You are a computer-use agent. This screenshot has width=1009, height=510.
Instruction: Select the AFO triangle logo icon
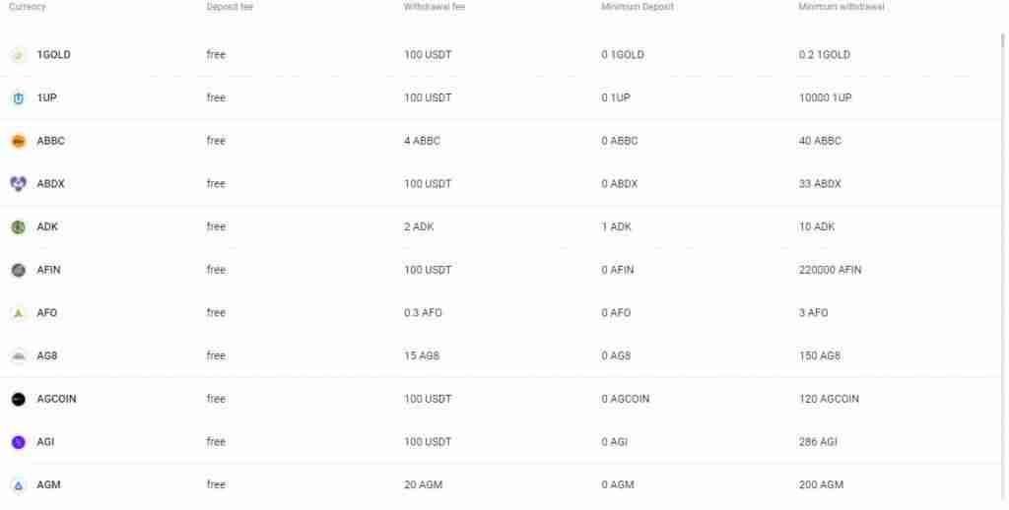[19, 313]
